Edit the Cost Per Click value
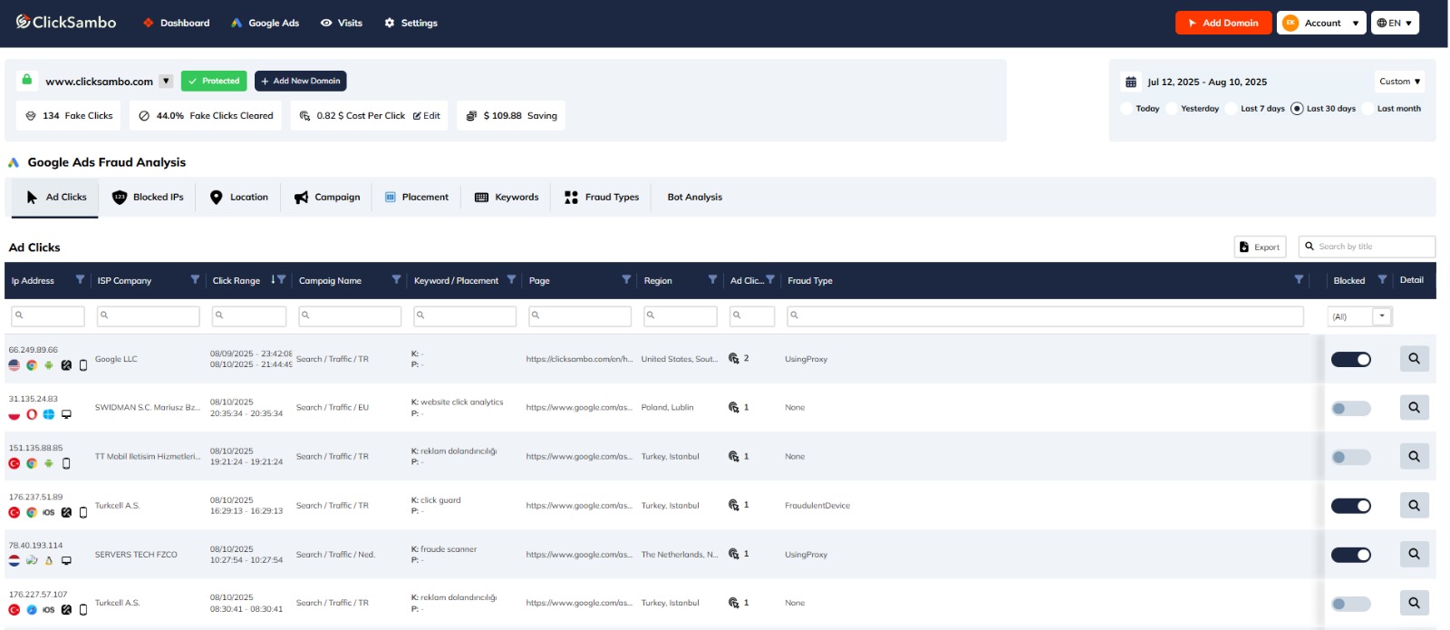Viewport: 1450px width, 630px height. click(427, 116)
